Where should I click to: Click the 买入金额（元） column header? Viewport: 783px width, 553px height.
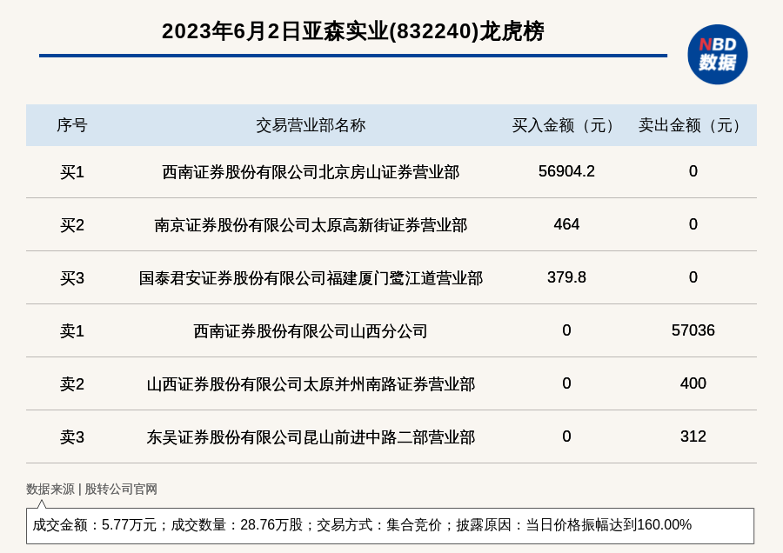pos(566,125)
